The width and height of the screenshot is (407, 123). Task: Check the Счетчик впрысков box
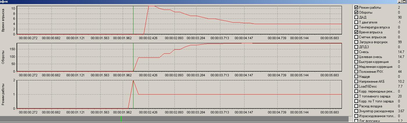click(x=356, y=37)
